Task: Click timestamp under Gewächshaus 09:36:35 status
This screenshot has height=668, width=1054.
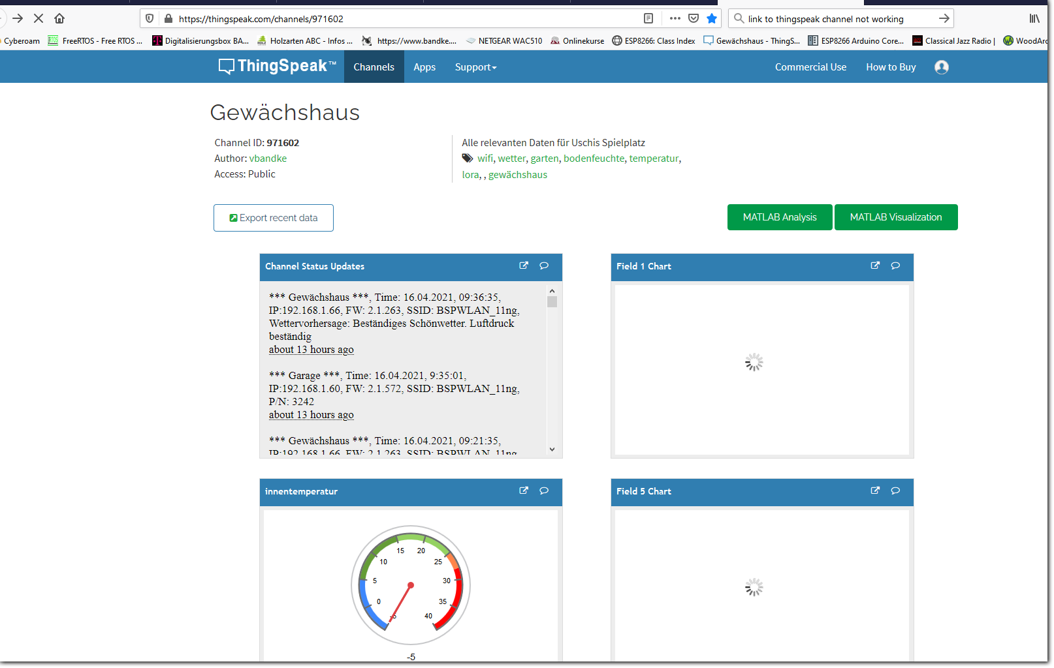Action: click(x=311, y=350)
